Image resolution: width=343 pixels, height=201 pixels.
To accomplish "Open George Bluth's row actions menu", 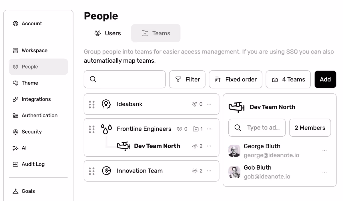I will 324,150.
